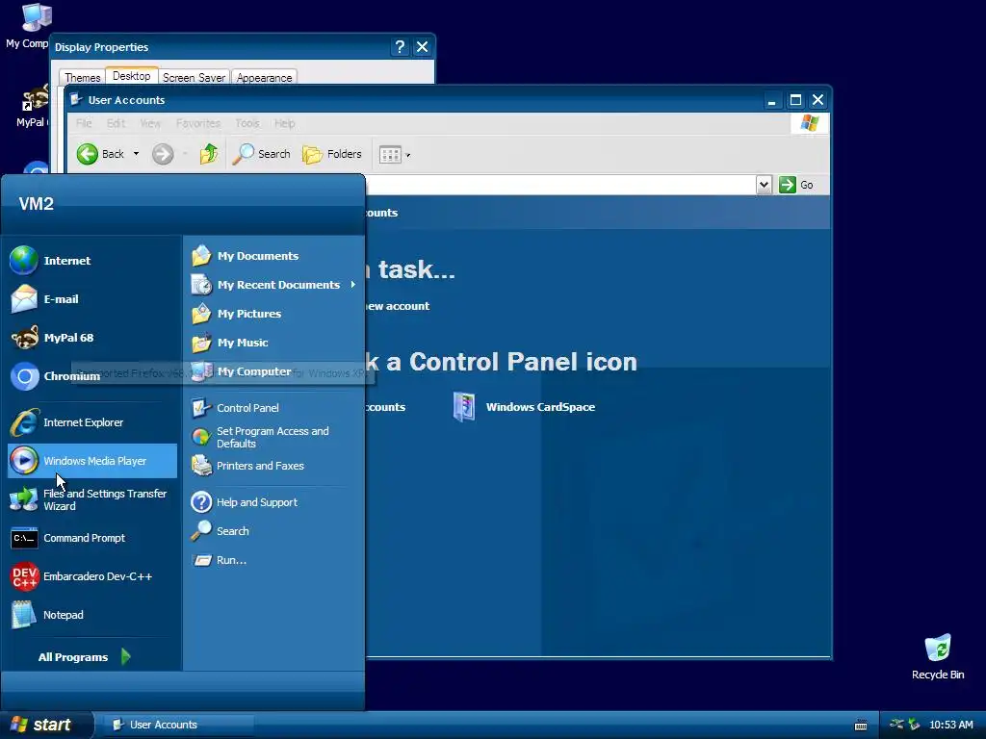986x739 pixels.
Task: Switch to Themes tab in Display Properties
Action: 83,77
